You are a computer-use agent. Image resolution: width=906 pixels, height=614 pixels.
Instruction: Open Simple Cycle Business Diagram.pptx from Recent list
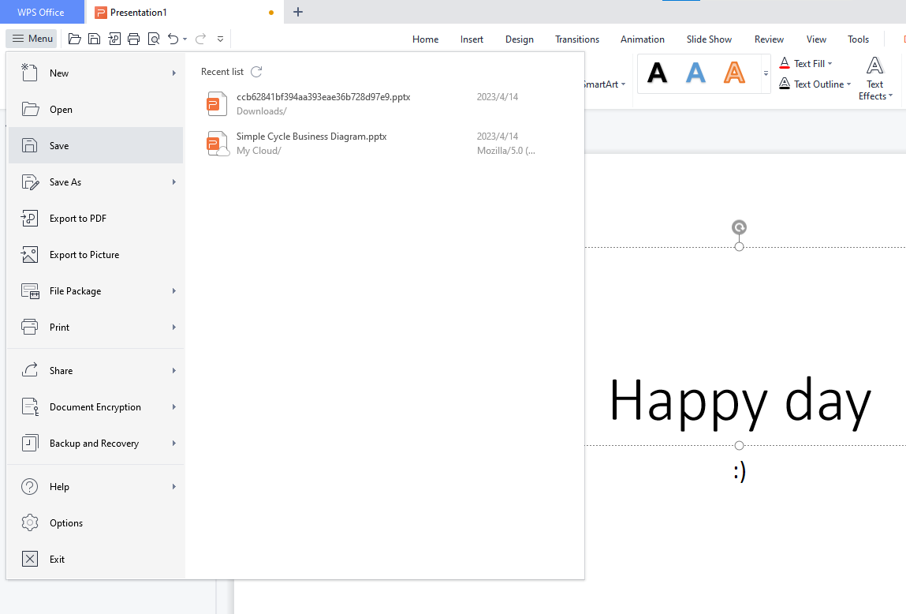point(311,136)
